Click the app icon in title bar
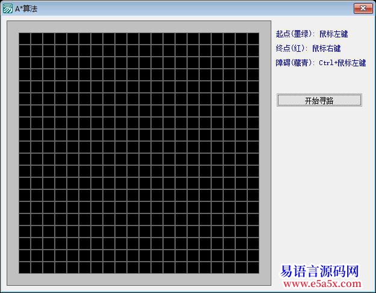 8,8
